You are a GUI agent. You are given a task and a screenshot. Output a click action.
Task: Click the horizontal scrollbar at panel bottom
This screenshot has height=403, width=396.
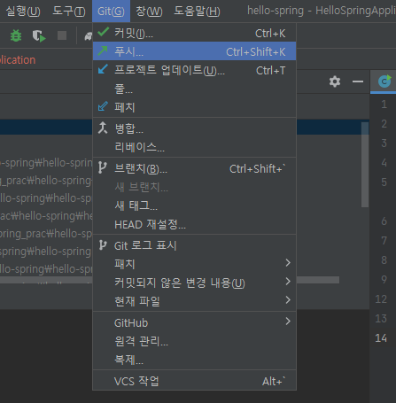coord(318,280)
